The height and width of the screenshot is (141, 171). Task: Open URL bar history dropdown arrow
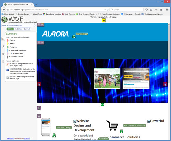(x=105, y=10)
